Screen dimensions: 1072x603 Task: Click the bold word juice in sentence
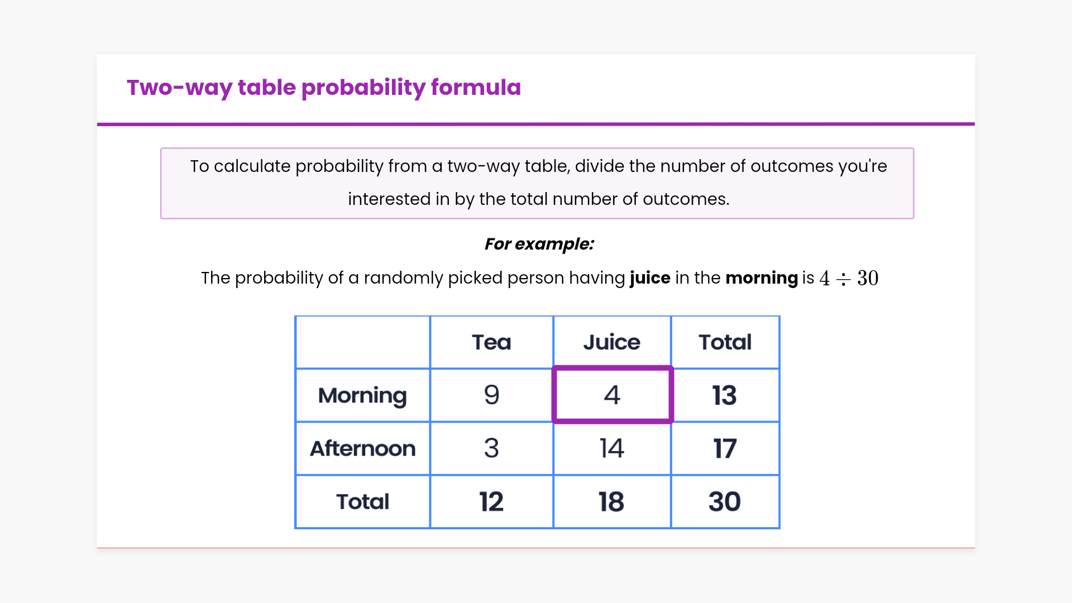650,278
